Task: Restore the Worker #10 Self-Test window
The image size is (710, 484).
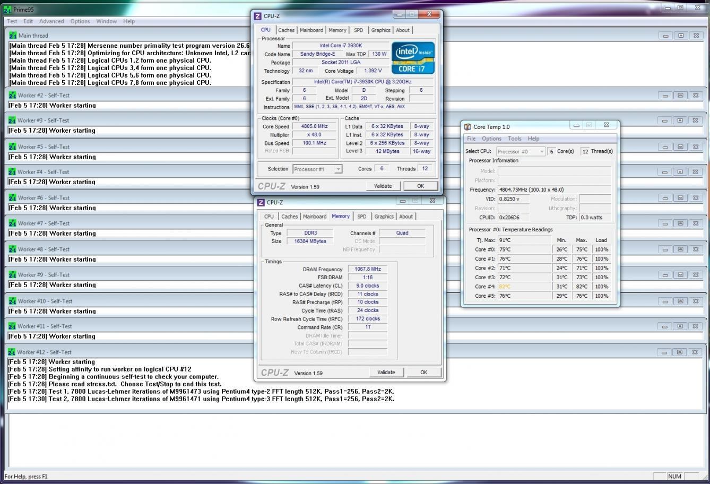Action: click(680, 301)
